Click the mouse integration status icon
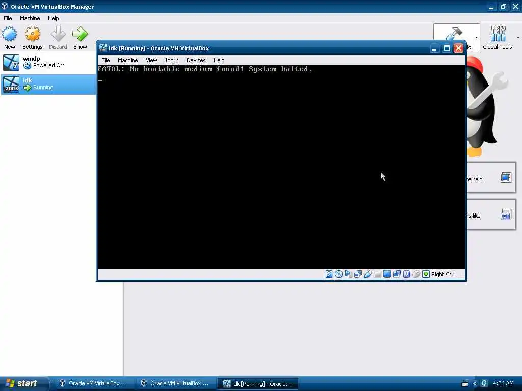 click(x=416, y=274)
